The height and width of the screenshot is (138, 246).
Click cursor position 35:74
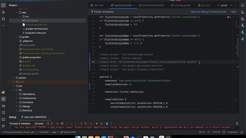pyautogui.click(x=202, y=132)
